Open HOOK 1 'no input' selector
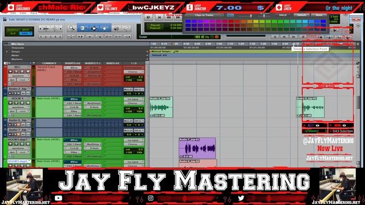 pos(134,99)
